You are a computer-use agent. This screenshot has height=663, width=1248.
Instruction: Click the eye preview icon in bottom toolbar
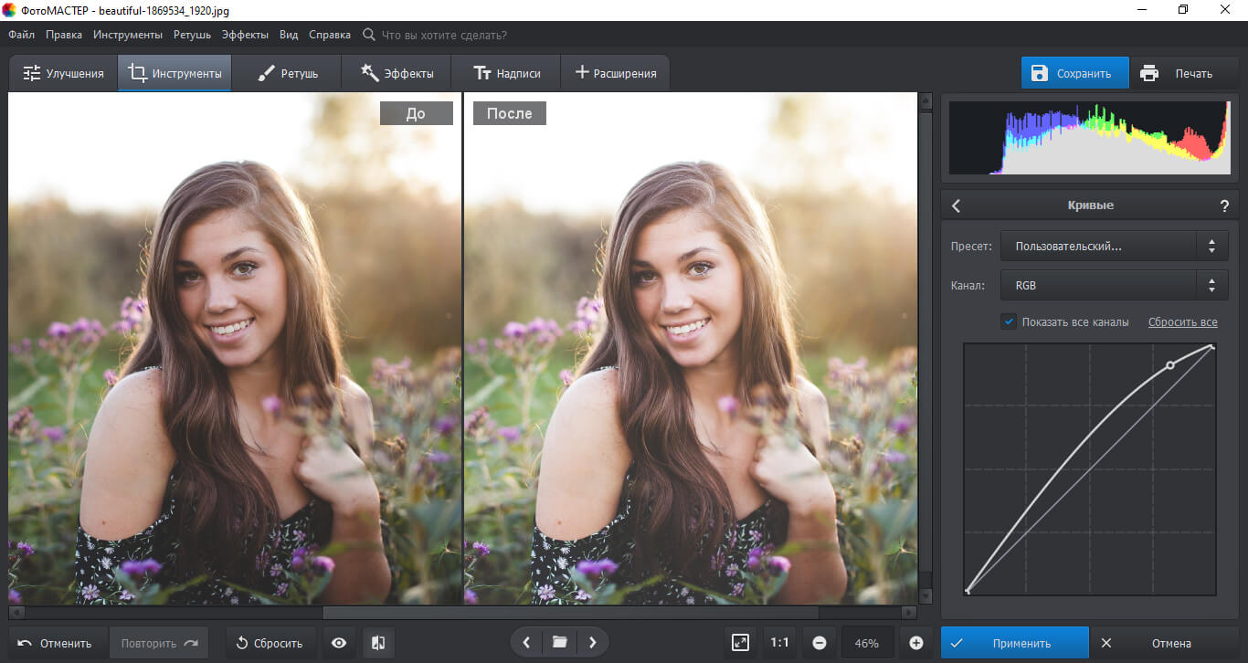(339, 643)
